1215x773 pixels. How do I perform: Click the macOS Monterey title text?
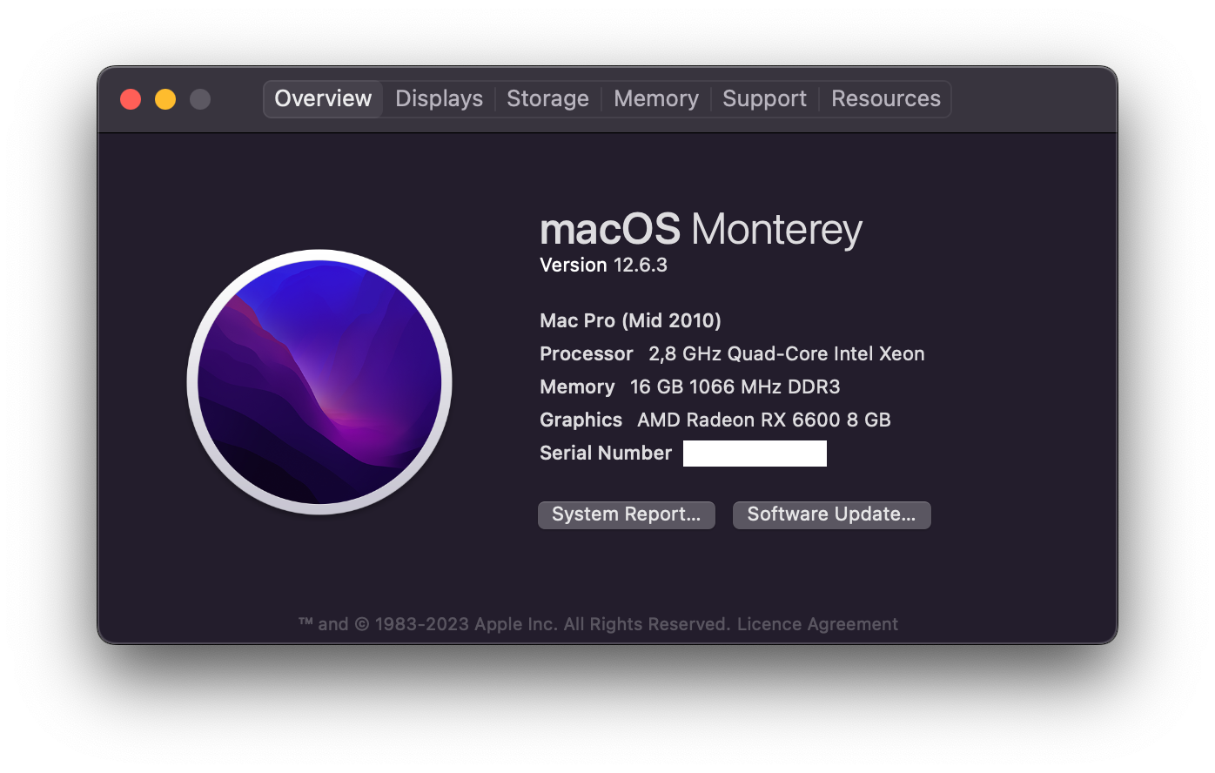pos(701,230)
